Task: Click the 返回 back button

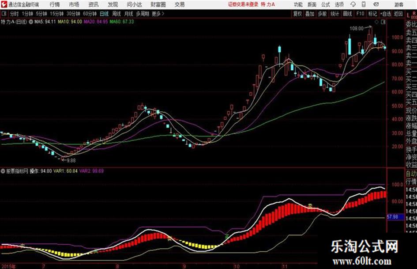Action: (398, 14)
